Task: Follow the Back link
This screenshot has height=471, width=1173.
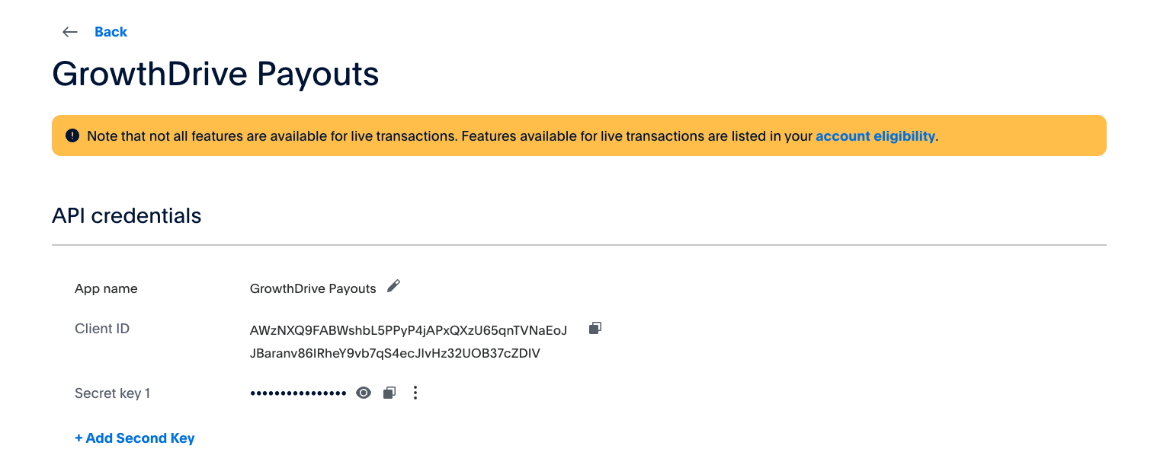Action: (x=111, y=32)
